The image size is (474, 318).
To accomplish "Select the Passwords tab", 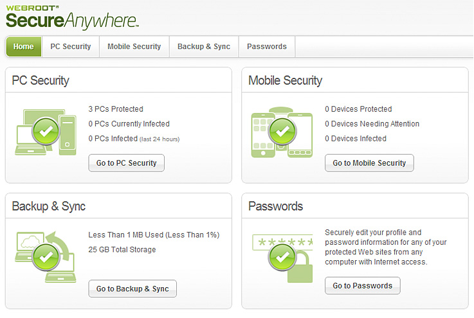I will click(267, 46).
